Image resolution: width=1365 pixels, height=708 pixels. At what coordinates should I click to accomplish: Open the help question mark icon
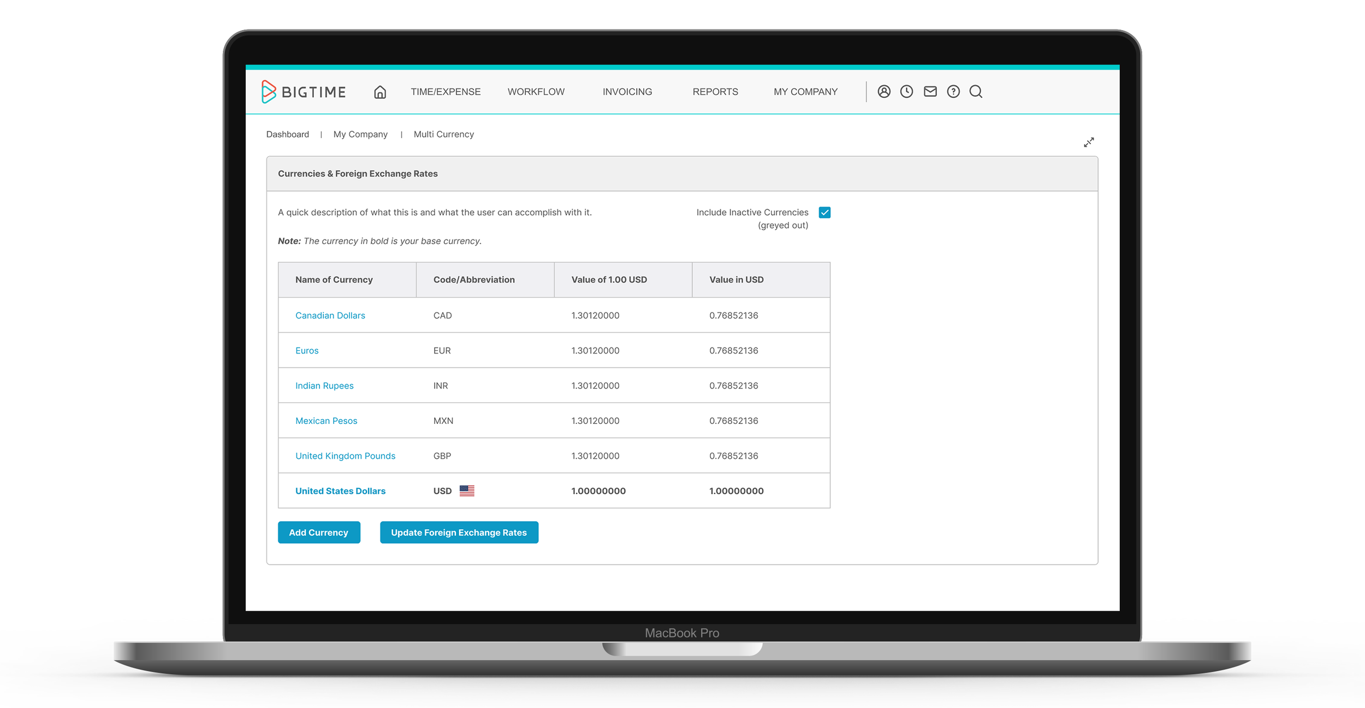click(x=953, y=92)
